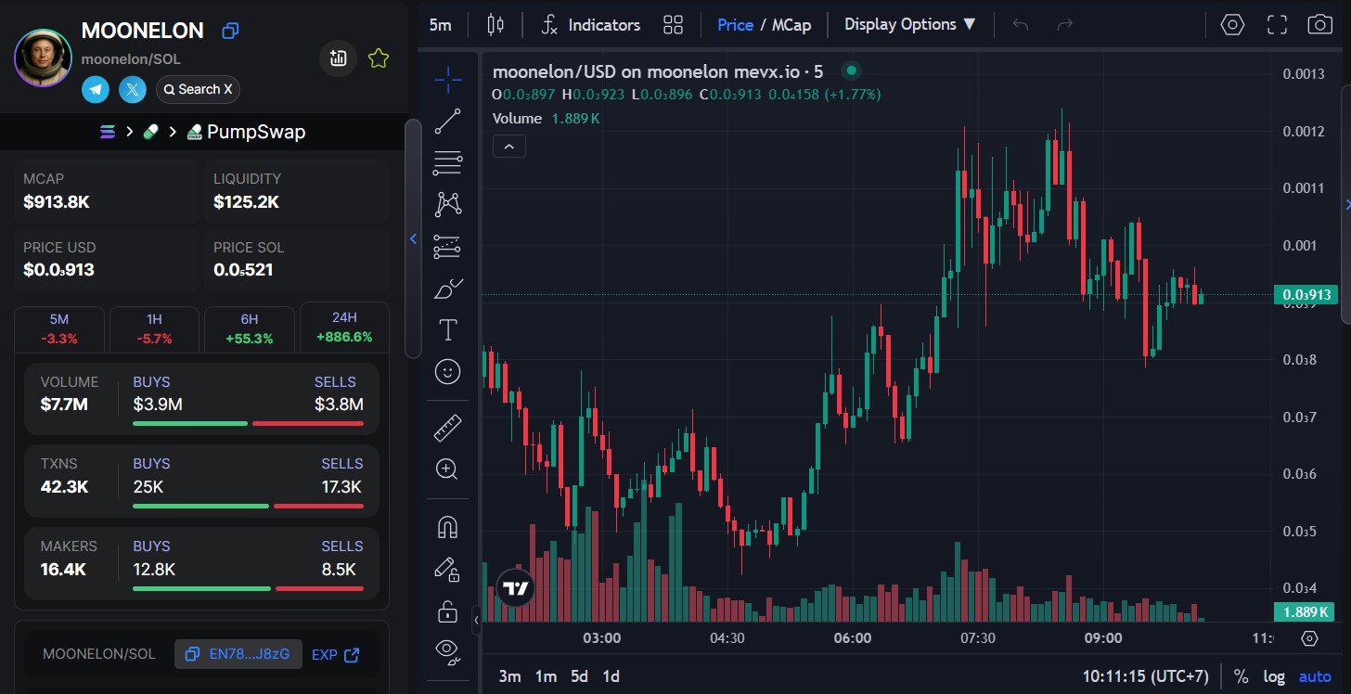Viewport: 1351px width, 694px height.
Task: Switch to the 24H change tab
Action: coord(344,328)
